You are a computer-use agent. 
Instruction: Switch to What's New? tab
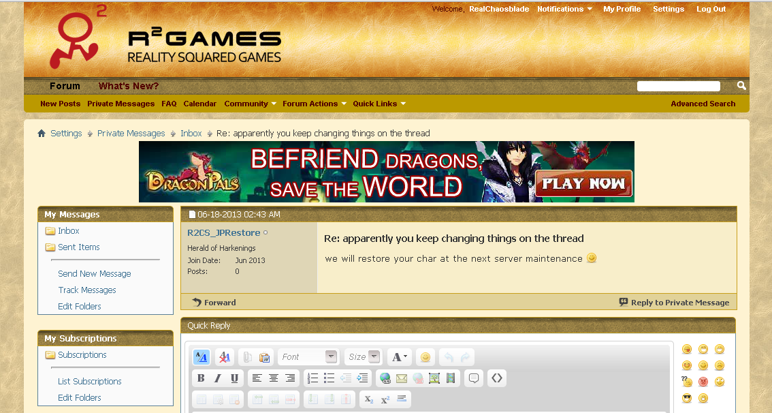point(129,86)
